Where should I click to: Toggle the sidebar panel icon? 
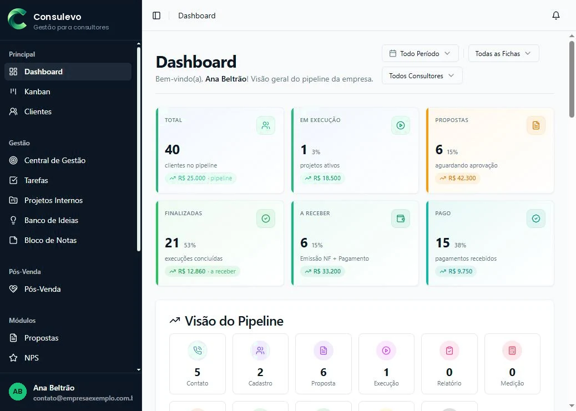[156, 16]
